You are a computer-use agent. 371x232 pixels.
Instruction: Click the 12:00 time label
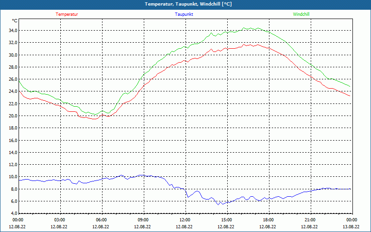tap(185, 220)
